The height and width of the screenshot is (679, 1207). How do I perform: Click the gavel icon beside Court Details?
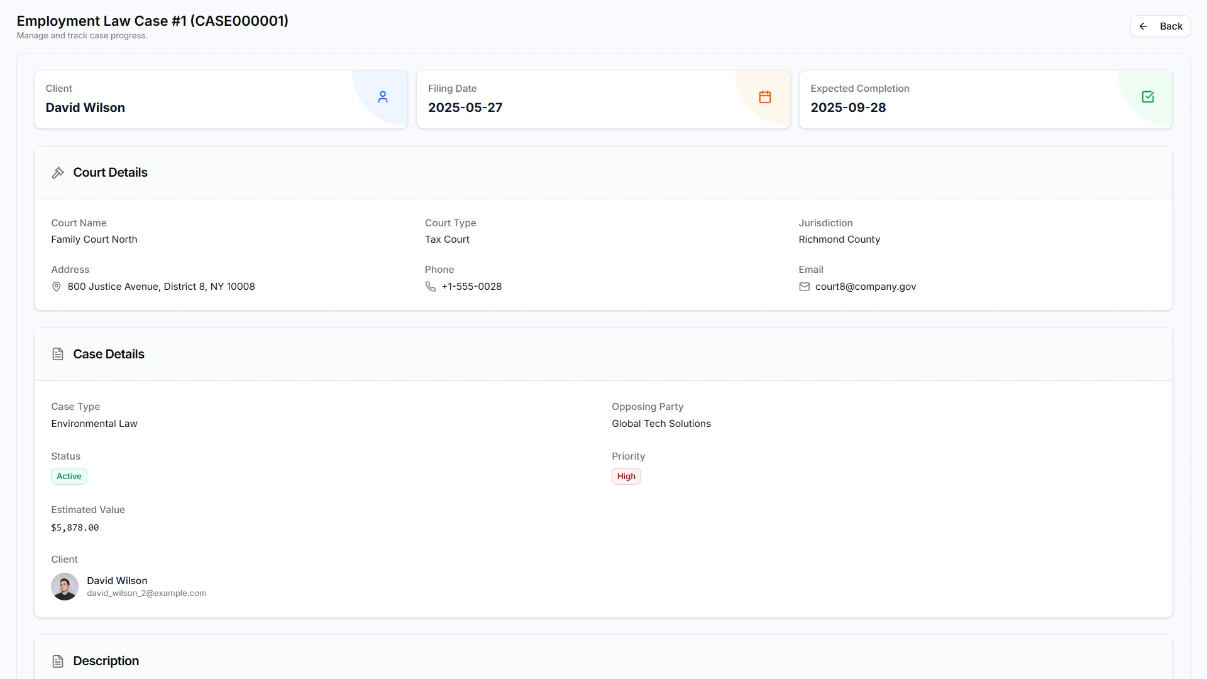pos(58,173)
